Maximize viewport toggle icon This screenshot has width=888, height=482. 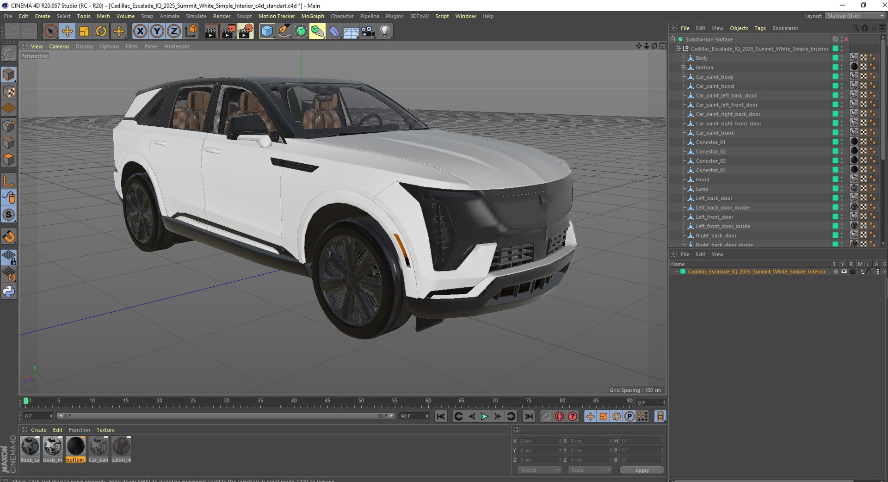tap(662, 46)
